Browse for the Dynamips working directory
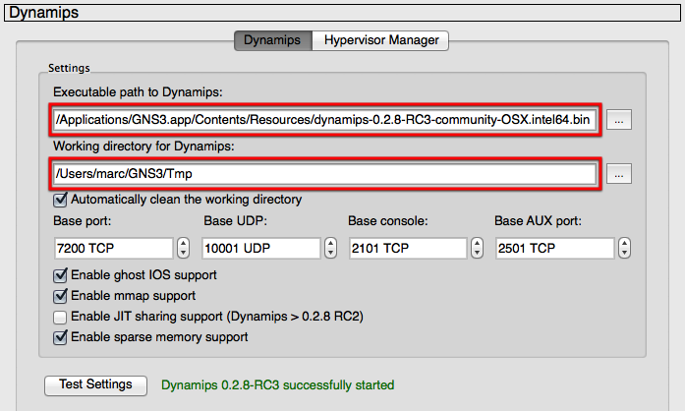The width and height of the screenshot is (685, 411). (618, 174)
